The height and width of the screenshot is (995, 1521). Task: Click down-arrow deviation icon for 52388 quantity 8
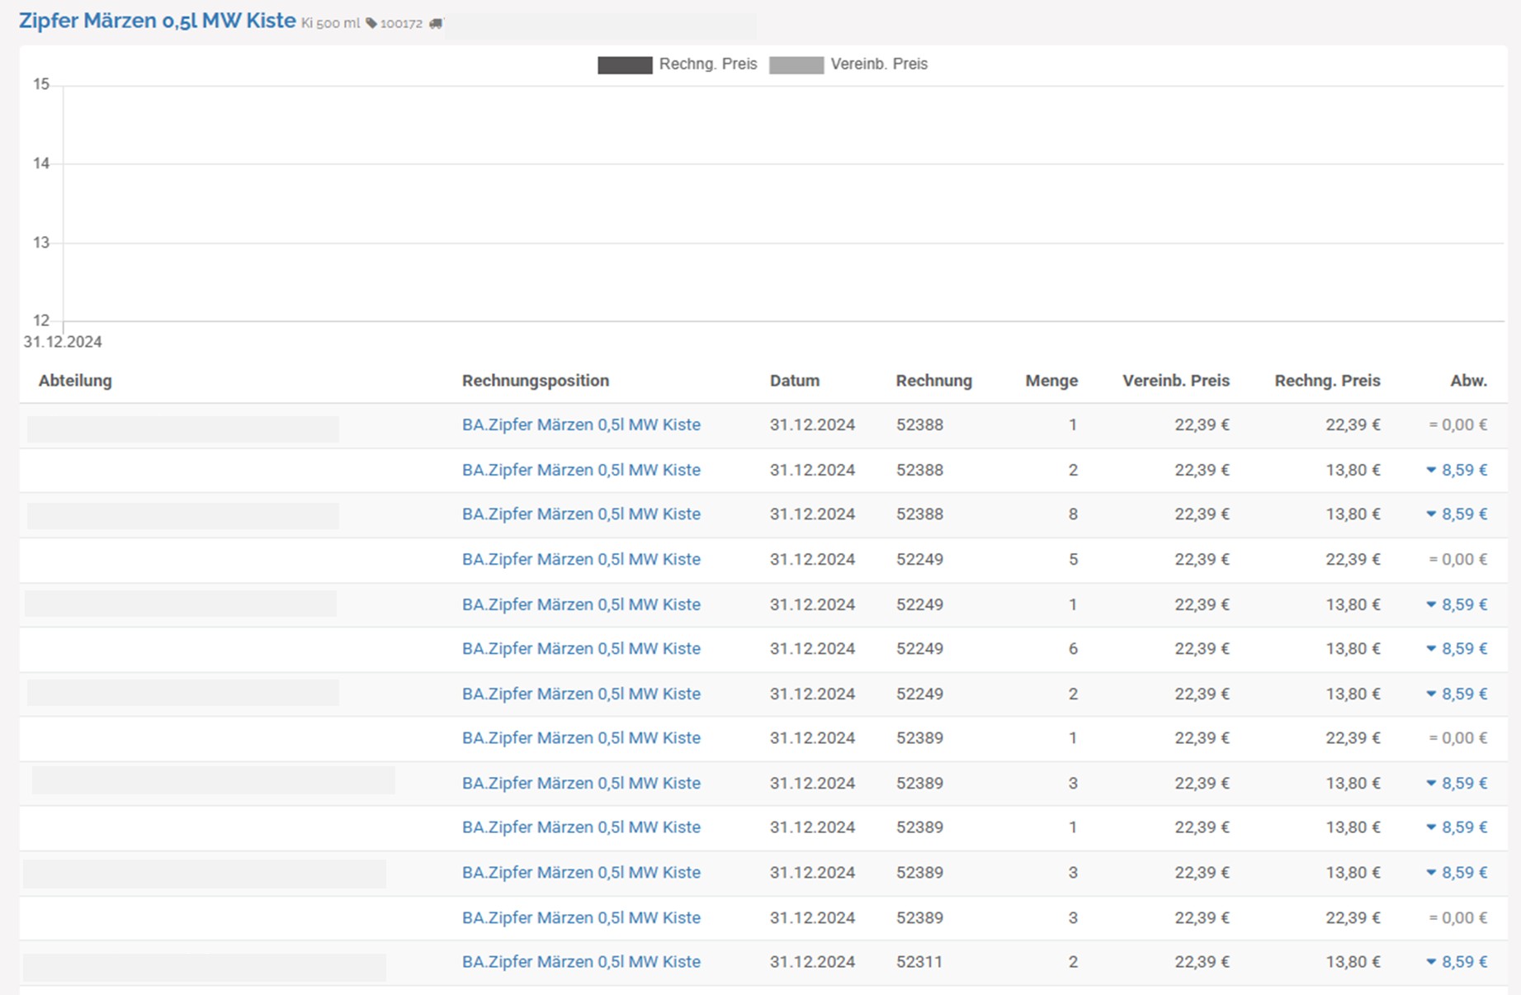coord(1431,514)
